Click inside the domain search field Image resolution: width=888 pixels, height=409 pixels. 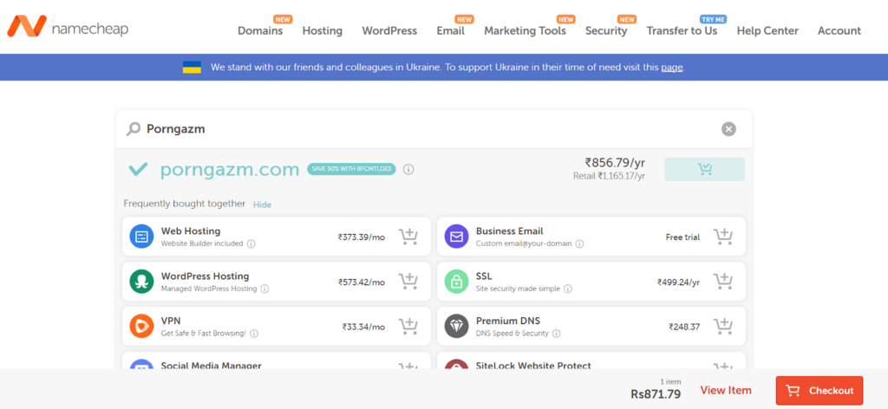pos(434,129)
